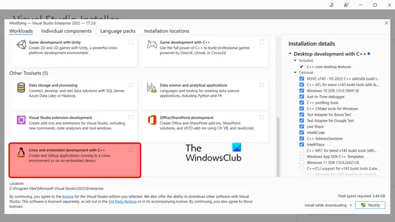Check C++ MFC for latest v143 option
Screen dimensions: 395x222
(301, 150)
